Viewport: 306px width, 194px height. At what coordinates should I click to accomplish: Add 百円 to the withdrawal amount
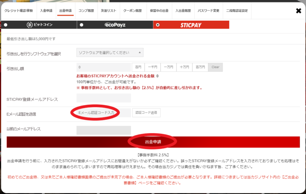click(138, 67)
